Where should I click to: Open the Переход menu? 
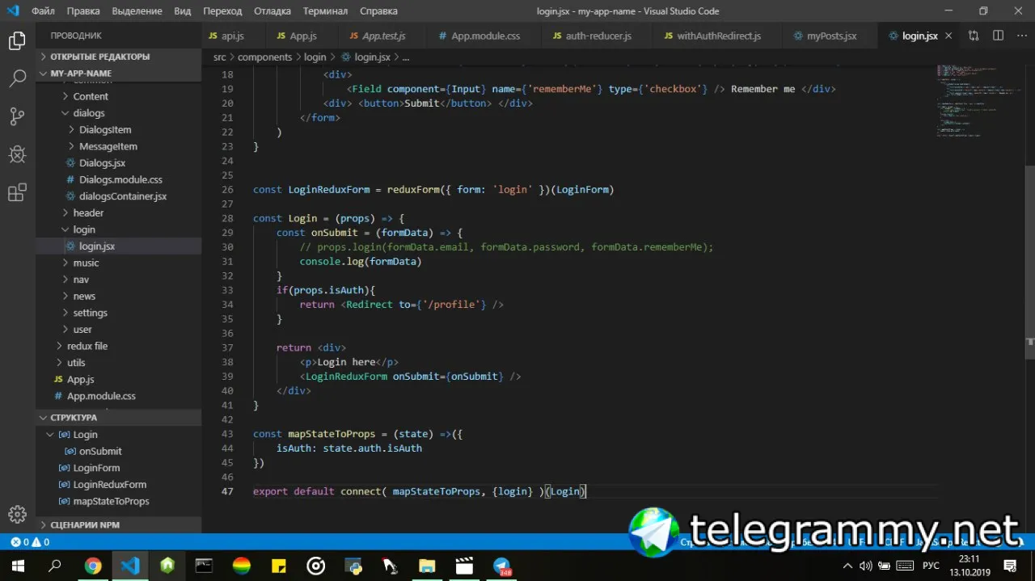222,11
